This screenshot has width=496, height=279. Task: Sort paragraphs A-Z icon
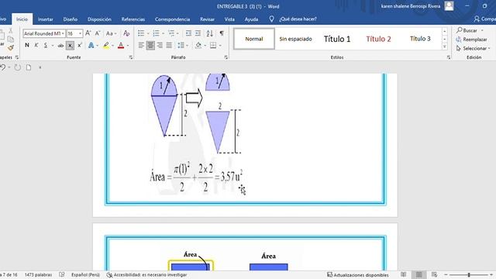210,33
